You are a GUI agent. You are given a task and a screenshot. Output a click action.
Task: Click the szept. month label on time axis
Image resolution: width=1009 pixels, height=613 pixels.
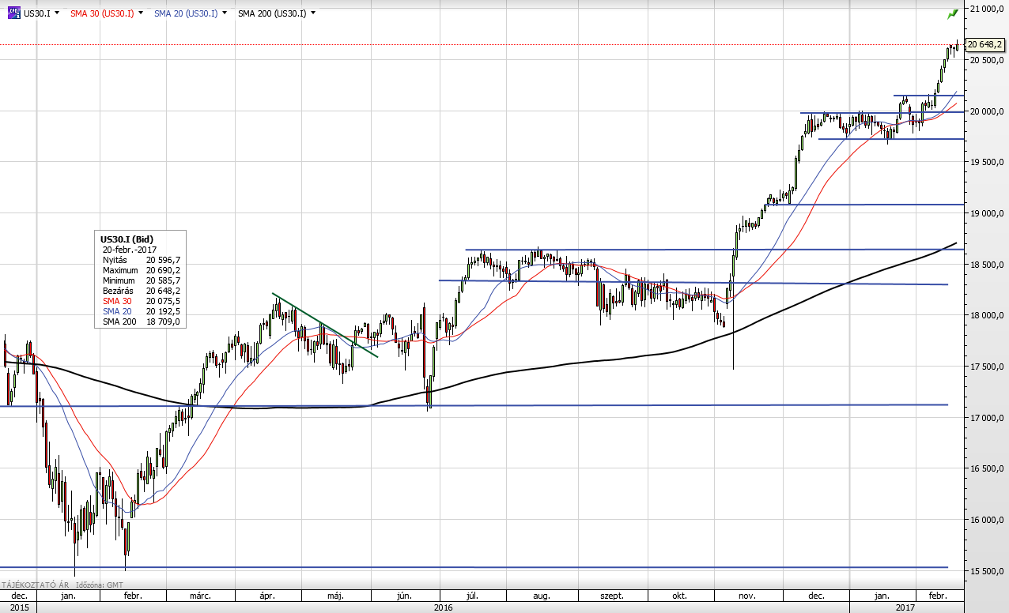pos(612,595)
